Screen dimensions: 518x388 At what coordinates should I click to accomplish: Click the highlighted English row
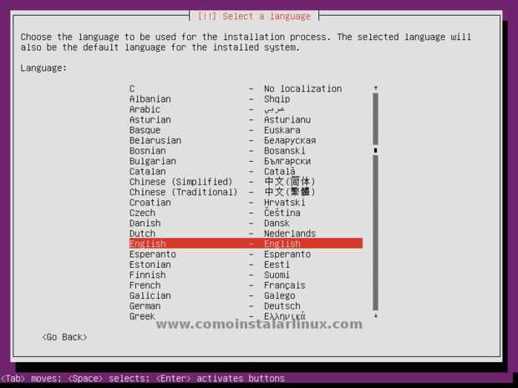point(246,244)
